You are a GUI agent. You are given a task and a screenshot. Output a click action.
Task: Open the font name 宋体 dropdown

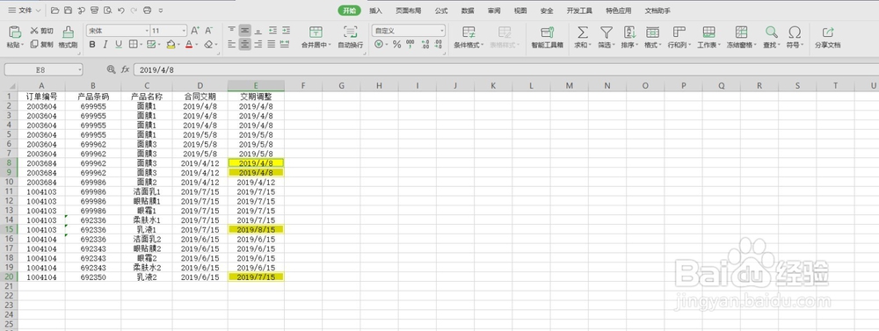(148, 31)
